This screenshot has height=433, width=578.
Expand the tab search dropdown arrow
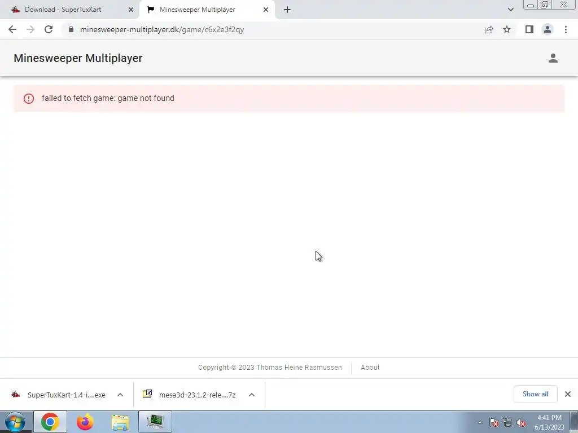[x=510, y=10]
